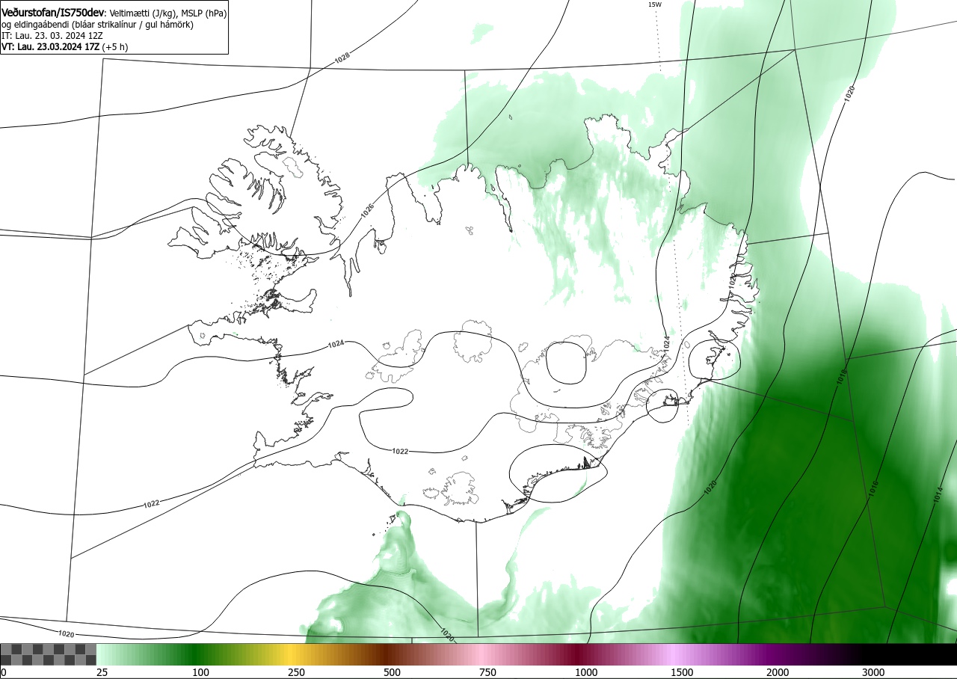Click the color bar tick label 1500
The width and height of the screenshot is (957, 679).
click(x=682, y=672)
